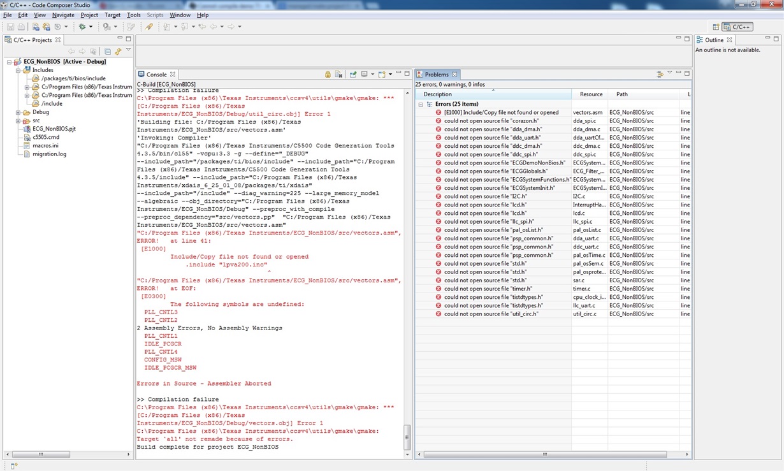Select the Console tab
Screen dimensions: 784x471
156,75
